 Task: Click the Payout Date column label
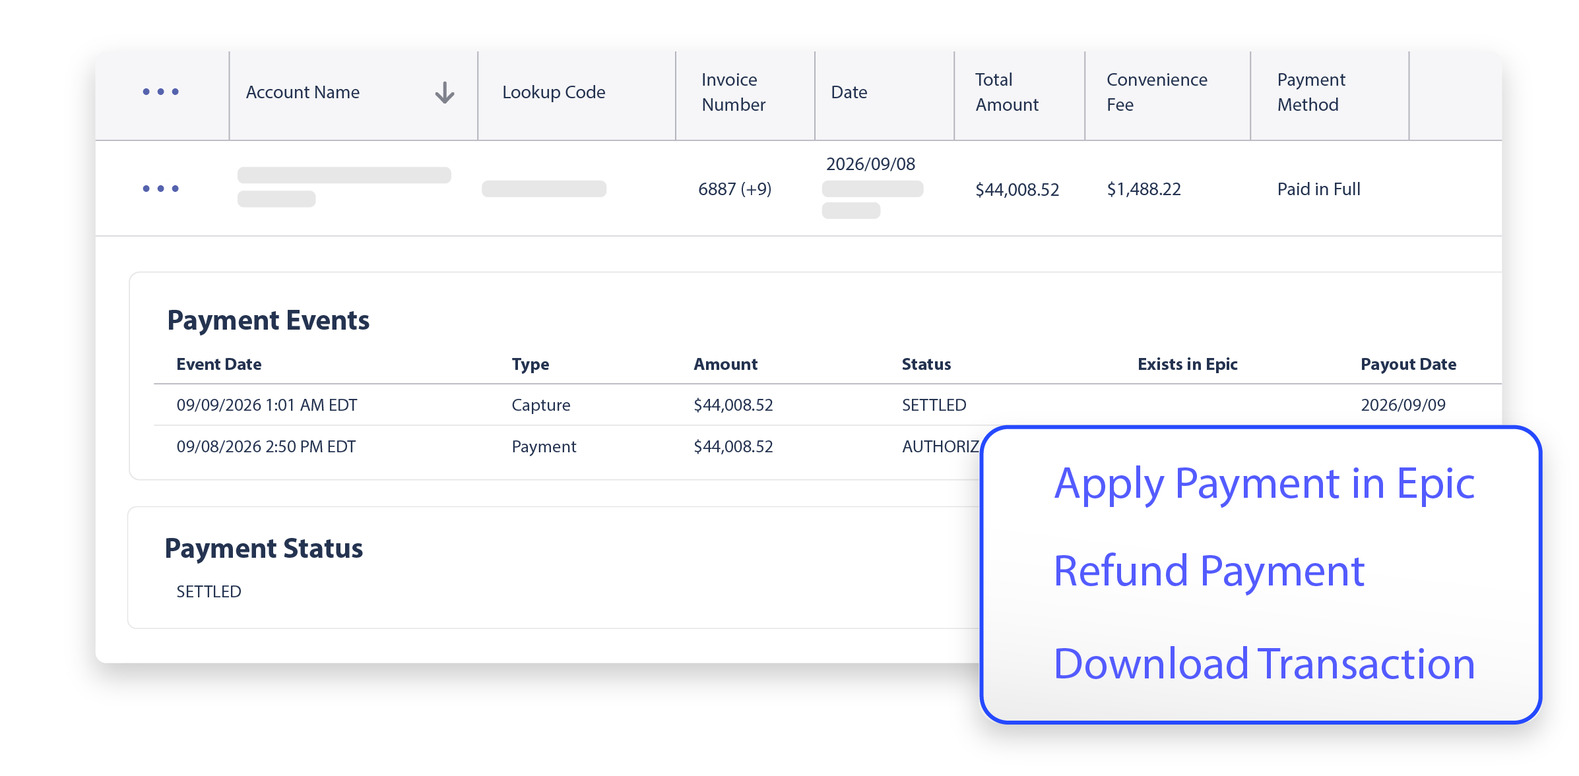(1408, 365)
